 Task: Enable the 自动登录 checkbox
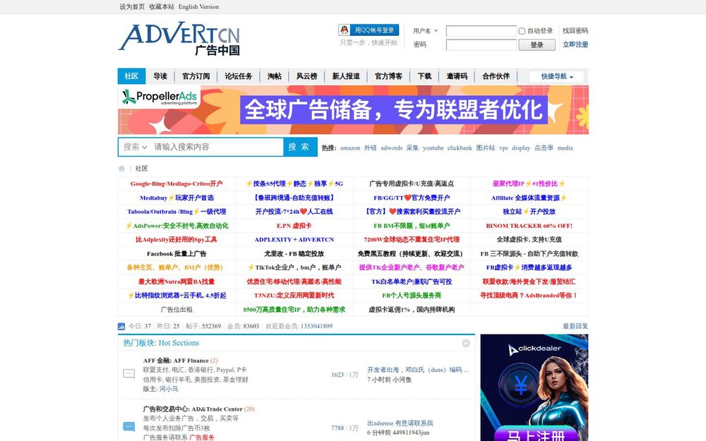(522, 31)
